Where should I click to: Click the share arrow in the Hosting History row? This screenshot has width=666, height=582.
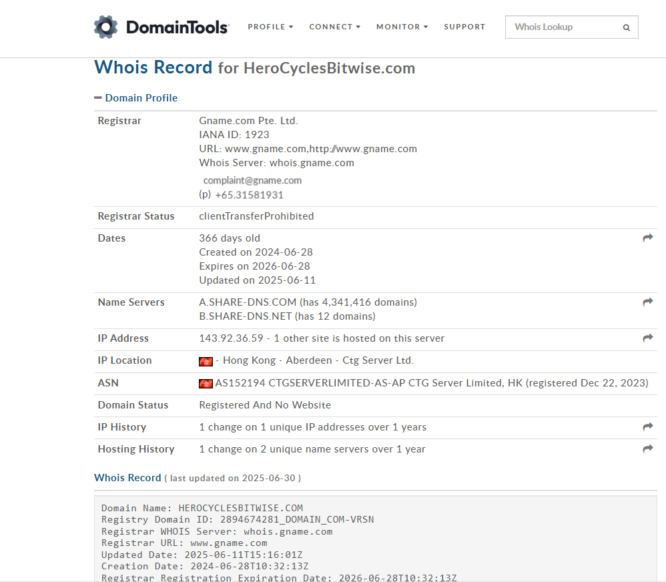(x=648, y=449)
